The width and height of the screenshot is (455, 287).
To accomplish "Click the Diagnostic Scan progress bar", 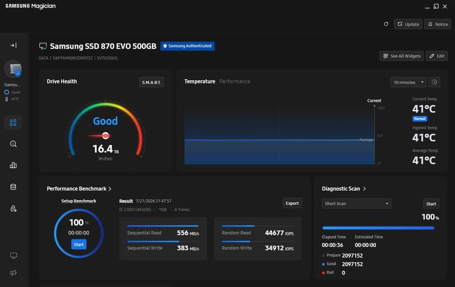I will pyautogui.click(x=378, y=228).
